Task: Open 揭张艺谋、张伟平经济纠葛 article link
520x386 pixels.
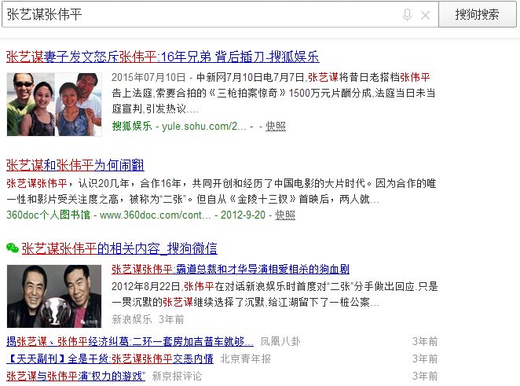Action: 130,341
